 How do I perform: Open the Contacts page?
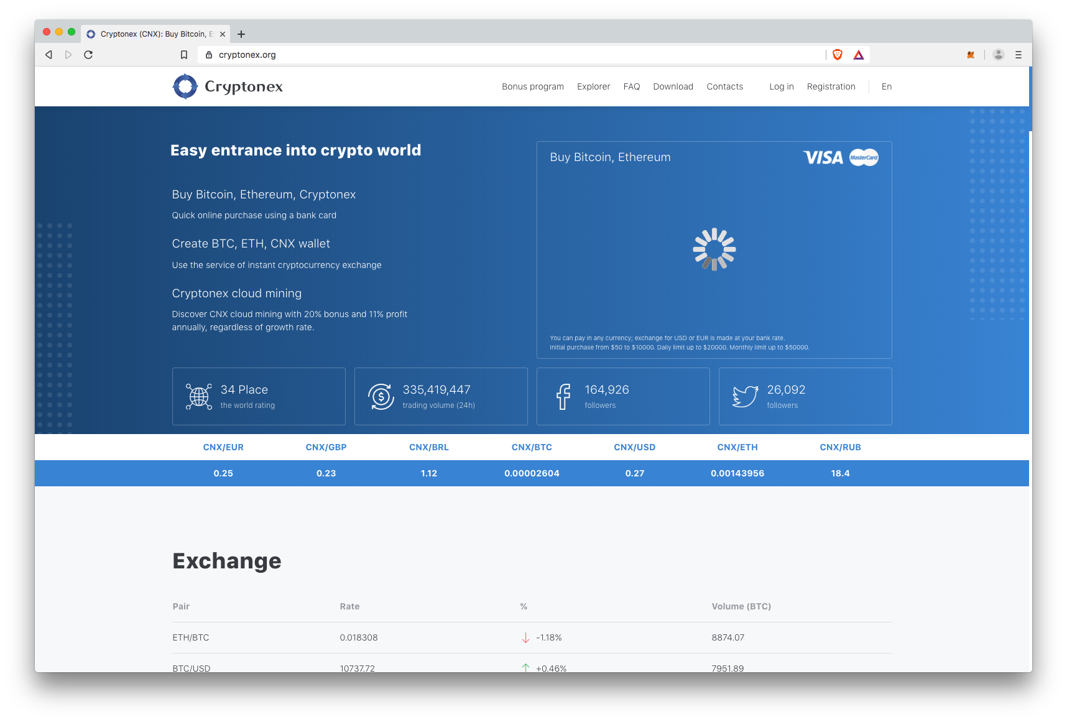725,86
